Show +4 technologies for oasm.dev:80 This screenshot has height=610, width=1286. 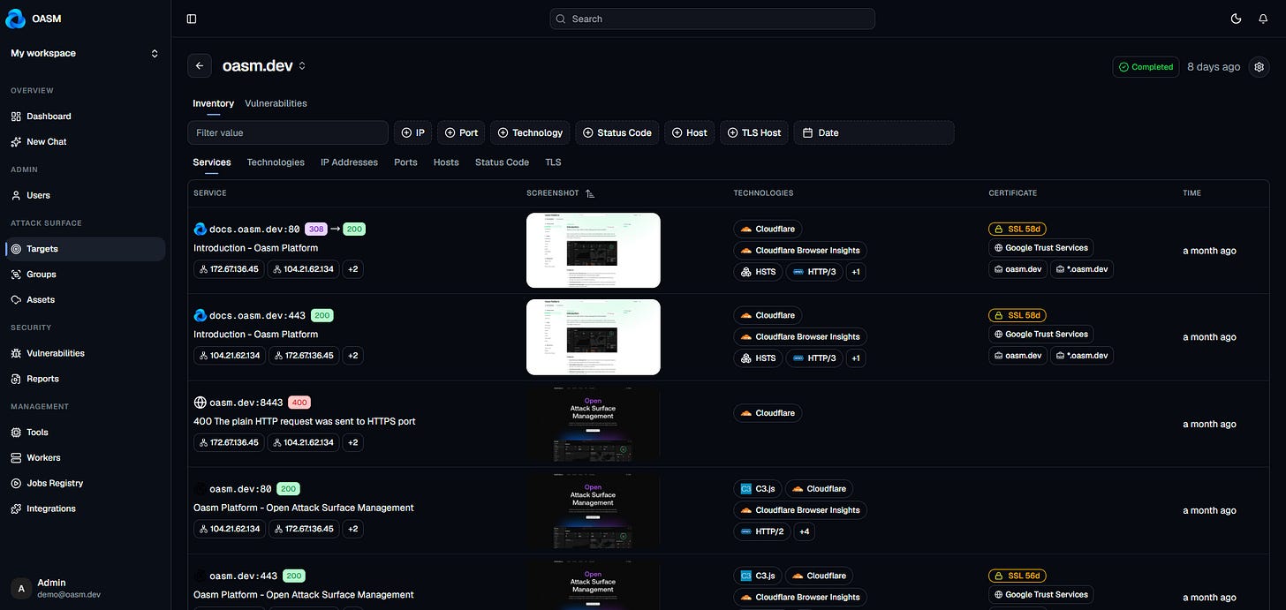tap(804, 531)
